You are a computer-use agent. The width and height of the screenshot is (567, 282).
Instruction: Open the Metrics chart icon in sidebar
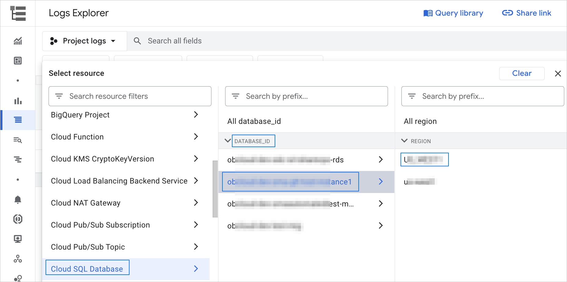click(x=18, y=41)
